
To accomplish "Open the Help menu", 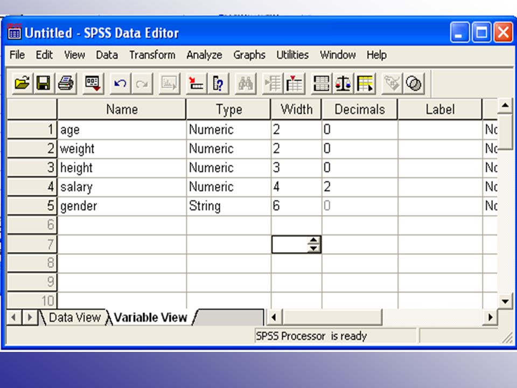I will tap(376, 55).
